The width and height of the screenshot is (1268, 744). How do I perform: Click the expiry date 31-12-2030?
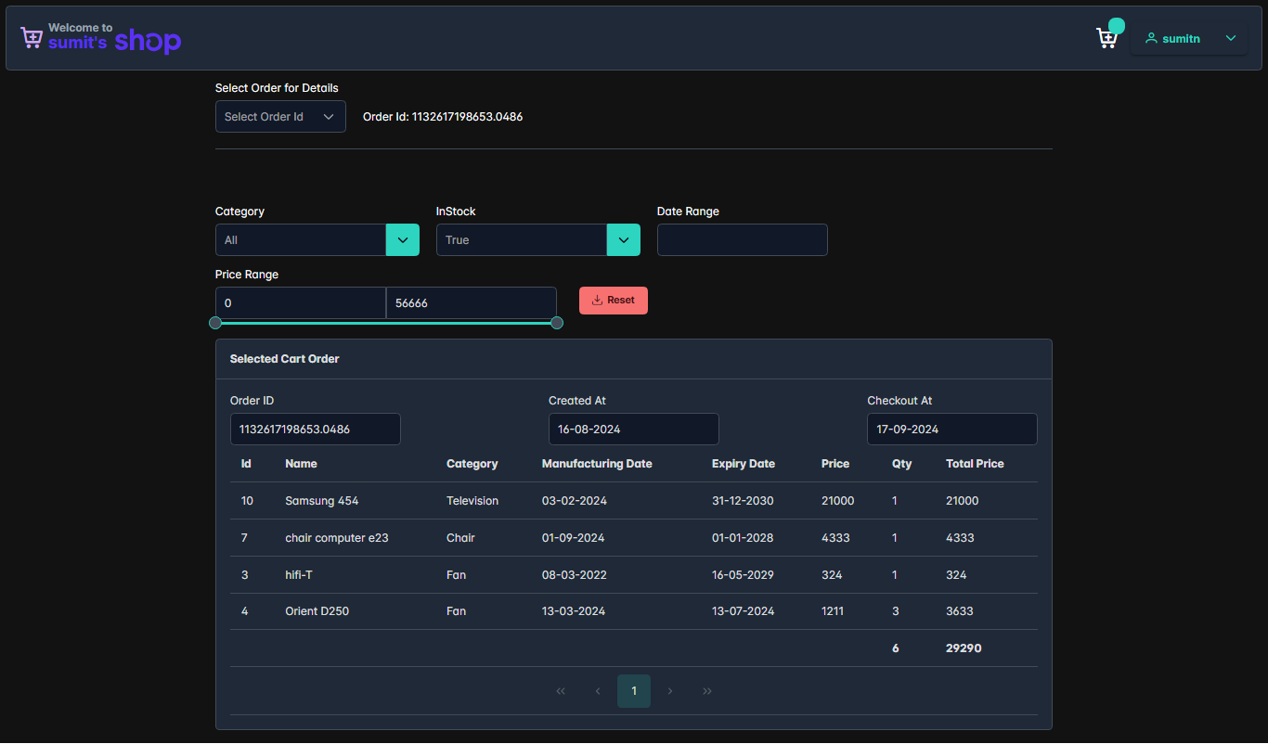pos(743,501)
